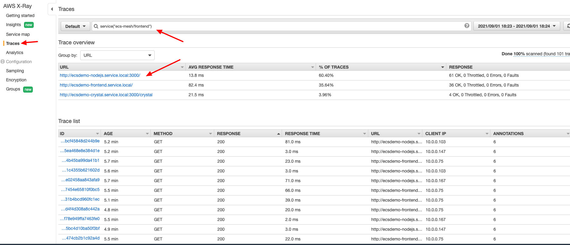Open Encryption settings
This screenshot has width=570, height=245.
(x=16, y=80)
